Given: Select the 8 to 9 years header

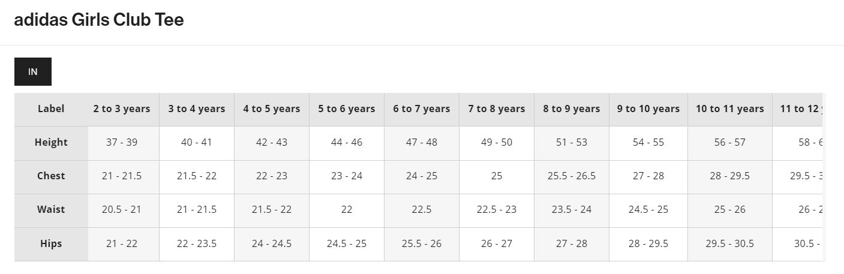Looking at the screenshot, I should click(x=572, y=109).
